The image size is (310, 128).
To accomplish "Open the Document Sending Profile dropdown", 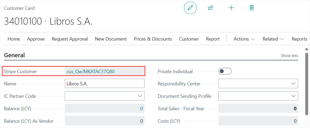I will [293, 96].
